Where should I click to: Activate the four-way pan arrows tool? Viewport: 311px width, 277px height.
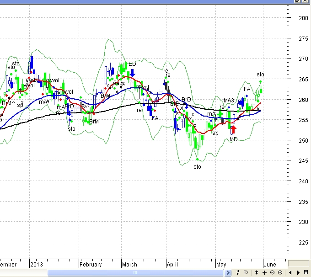pos(264,272)
